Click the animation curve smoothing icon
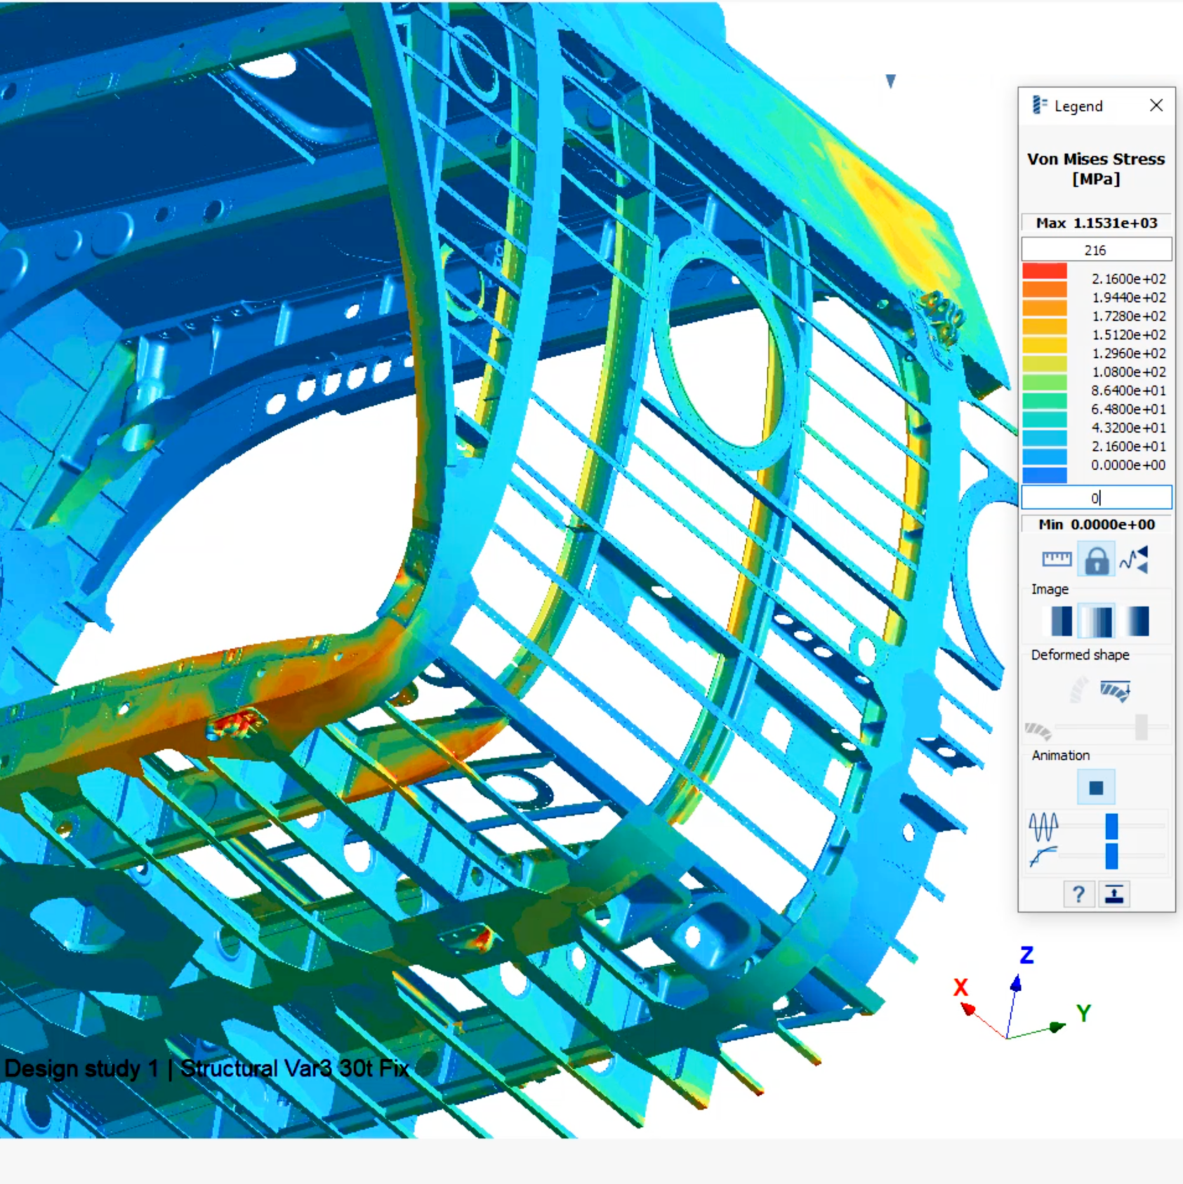The width and height of the screenshot is (1183, 1184). [x=1044, y=856]
